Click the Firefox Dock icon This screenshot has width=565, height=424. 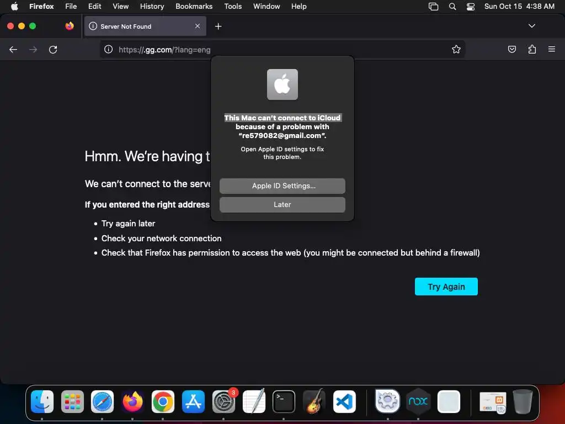132,402
